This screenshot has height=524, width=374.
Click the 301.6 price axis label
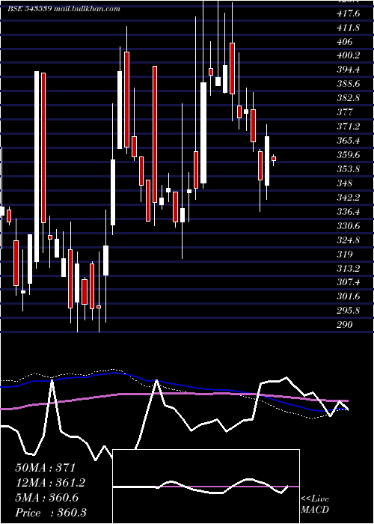pyautogui.click(x=349, y=296)
